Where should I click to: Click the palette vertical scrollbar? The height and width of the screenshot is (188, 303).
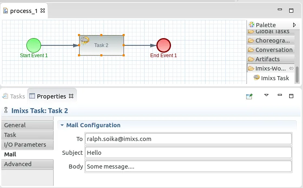coord(297,75)
